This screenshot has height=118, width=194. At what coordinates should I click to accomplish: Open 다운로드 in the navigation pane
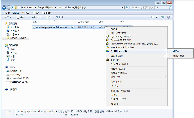13,27
